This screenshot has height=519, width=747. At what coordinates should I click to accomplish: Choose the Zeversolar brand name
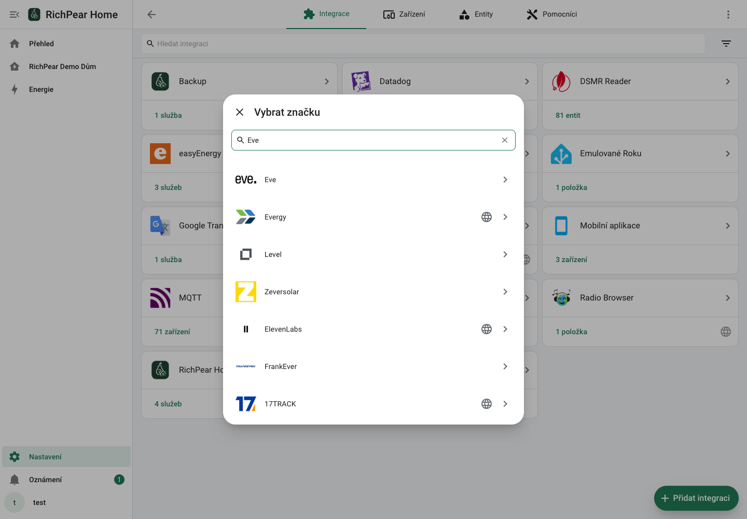point(282,292)
